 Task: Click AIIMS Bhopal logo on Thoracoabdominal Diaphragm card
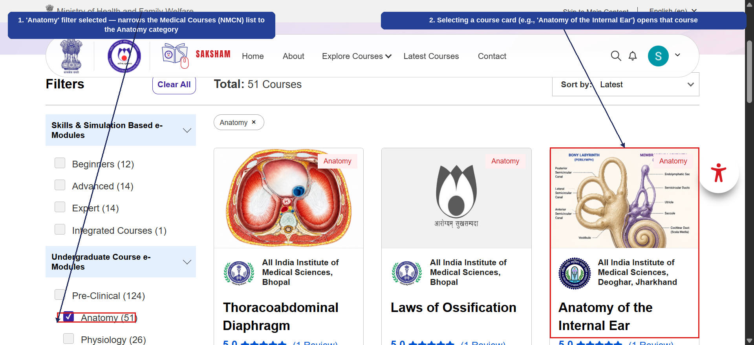(239, 273)
